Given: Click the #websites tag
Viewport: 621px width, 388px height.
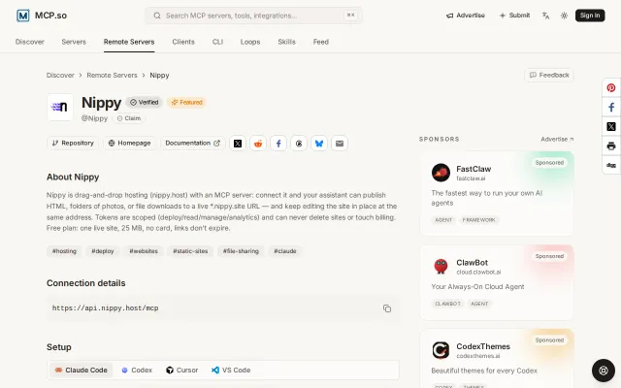Looking at the screenshot, I should (144, 251).
